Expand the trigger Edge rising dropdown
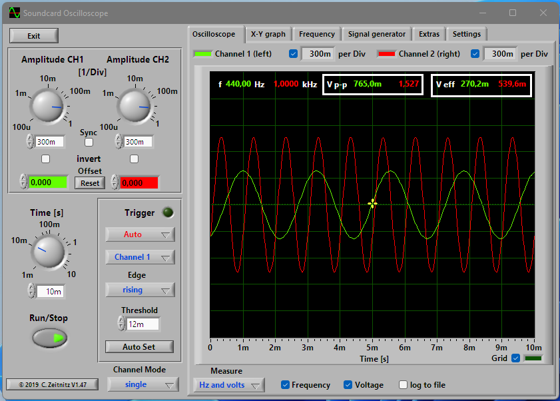The width and height of the screenshot is (560, 401). click(140, 290)
